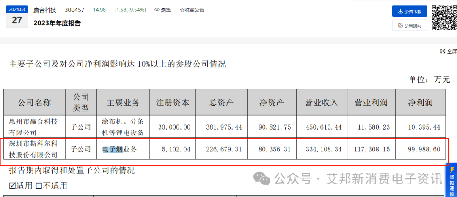The width and height of the screenshot is (457, 197).
Task: Click the value 117,308.15
Action: coord(372,149)
